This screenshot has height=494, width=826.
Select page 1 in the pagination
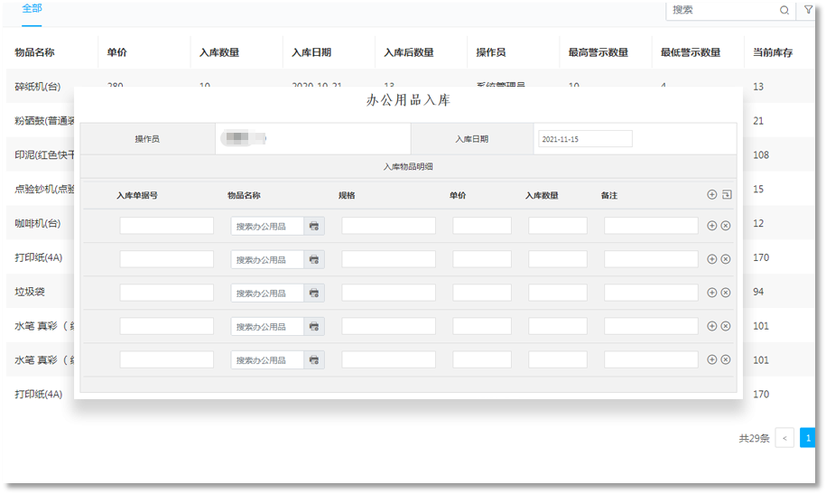click(x=807, y=438)
